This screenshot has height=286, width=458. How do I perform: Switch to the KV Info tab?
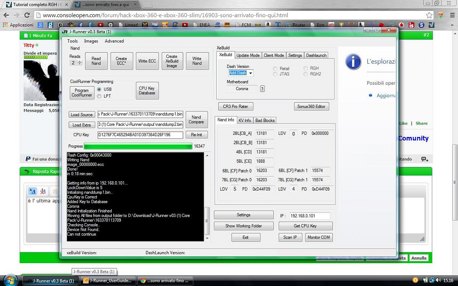click(x=245, y=121)
